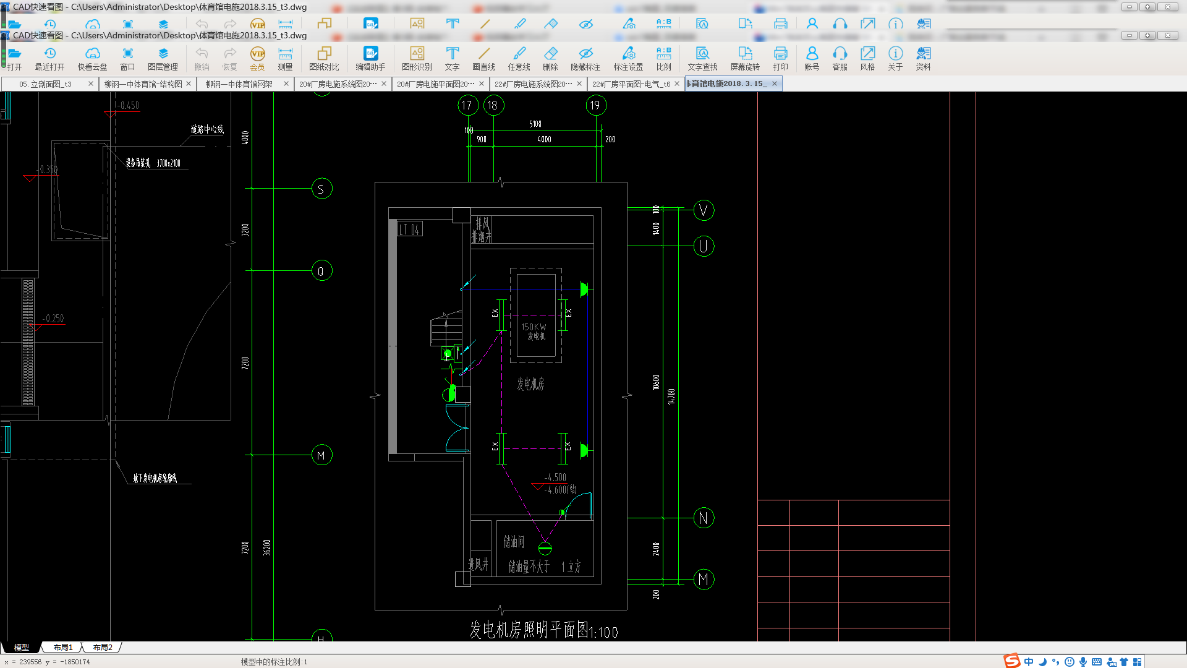Close the 05.立剖面图_t3 tab
The image size is (1187, 668).
(x=91, y=83)
